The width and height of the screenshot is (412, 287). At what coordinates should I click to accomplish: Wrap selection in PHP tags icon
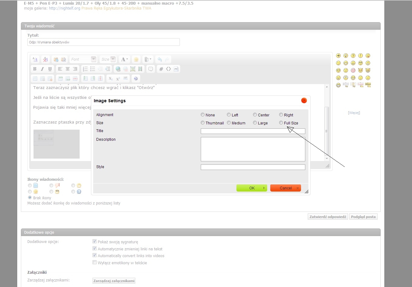tap(176, 69)
